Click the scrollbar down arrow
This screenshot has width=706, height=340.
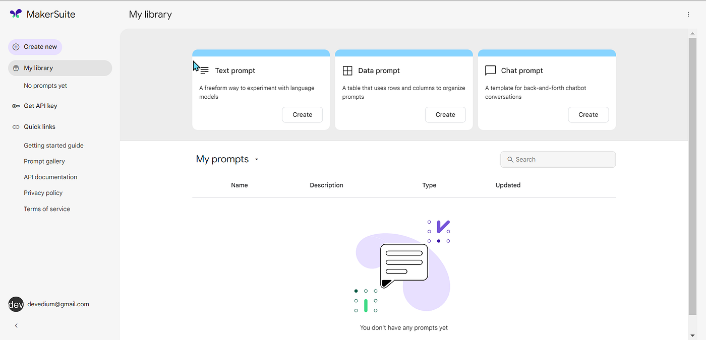click(x=692, y=335)
